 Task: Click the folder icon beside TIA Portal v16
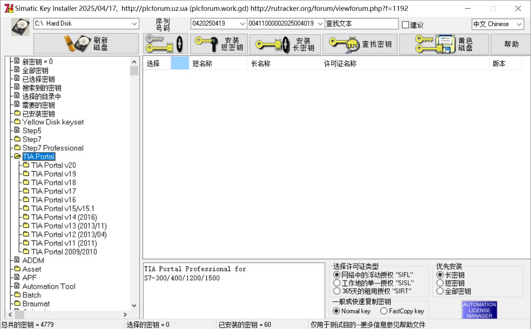pyautogui.click(x=26, y=199)
